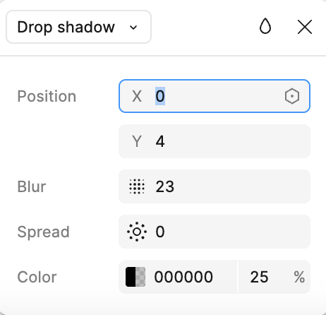Close the Drop shadow effect panel
The image size is (326, 315).
tap(305, 27)
